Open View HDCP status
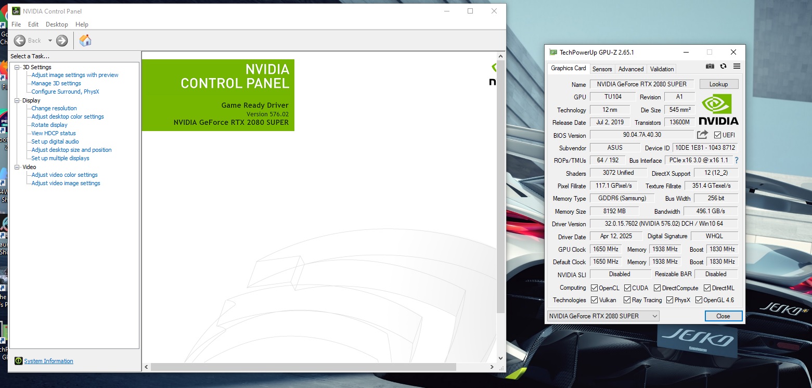The height and width of the screenshot is (388, 812). click(x=54, y=133)
